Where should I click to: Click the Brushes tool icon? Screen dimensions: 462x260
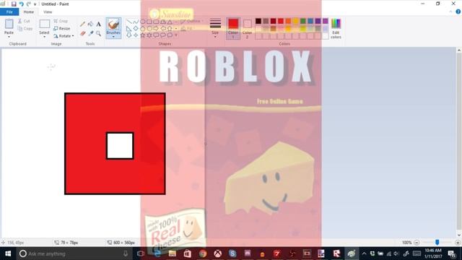pyautogui.click(x=113, y=24)
